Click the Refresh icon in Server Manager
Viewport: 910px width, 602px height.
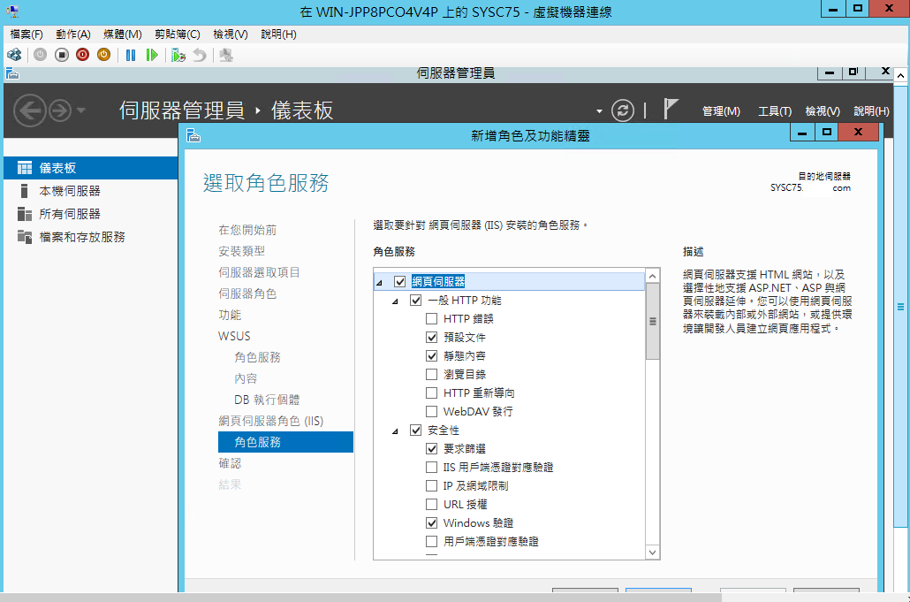click(x=623, y=110)
